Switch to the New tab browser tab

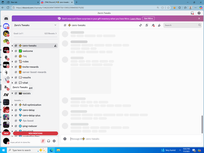tap(22, 2)
